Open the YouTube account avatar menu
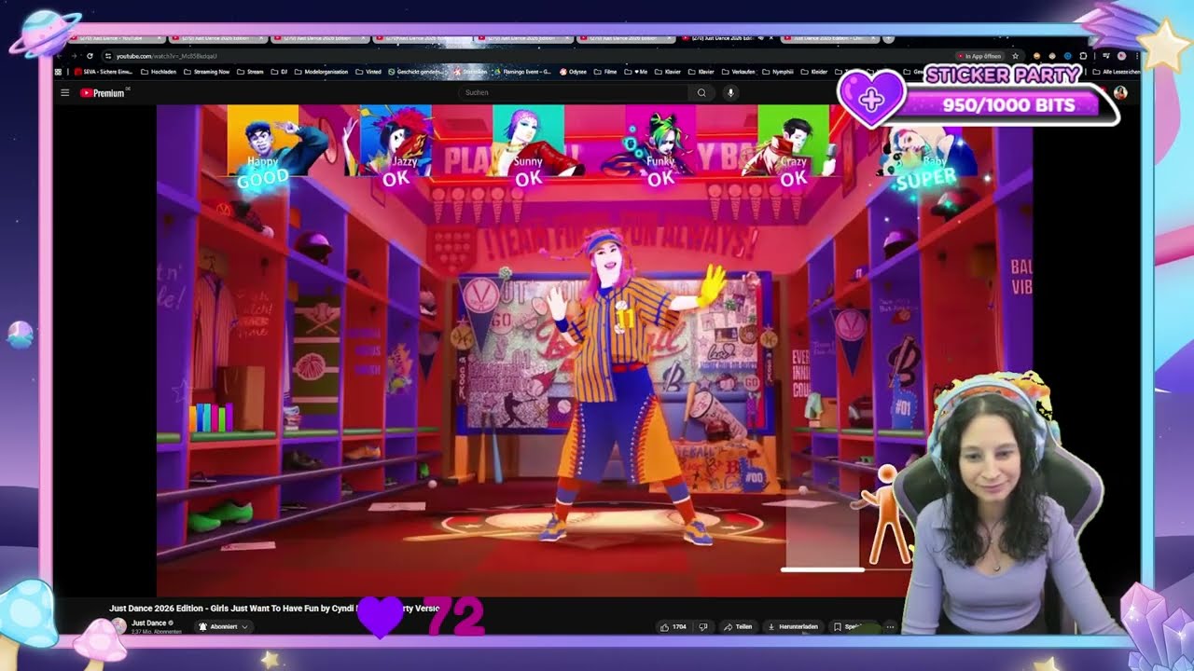The image size is (1194, 671). click(x=1120, y=92)
